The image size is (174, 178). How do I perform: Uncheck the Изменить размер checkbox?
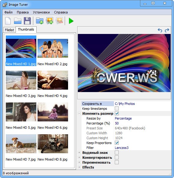[x=117, y=113]
